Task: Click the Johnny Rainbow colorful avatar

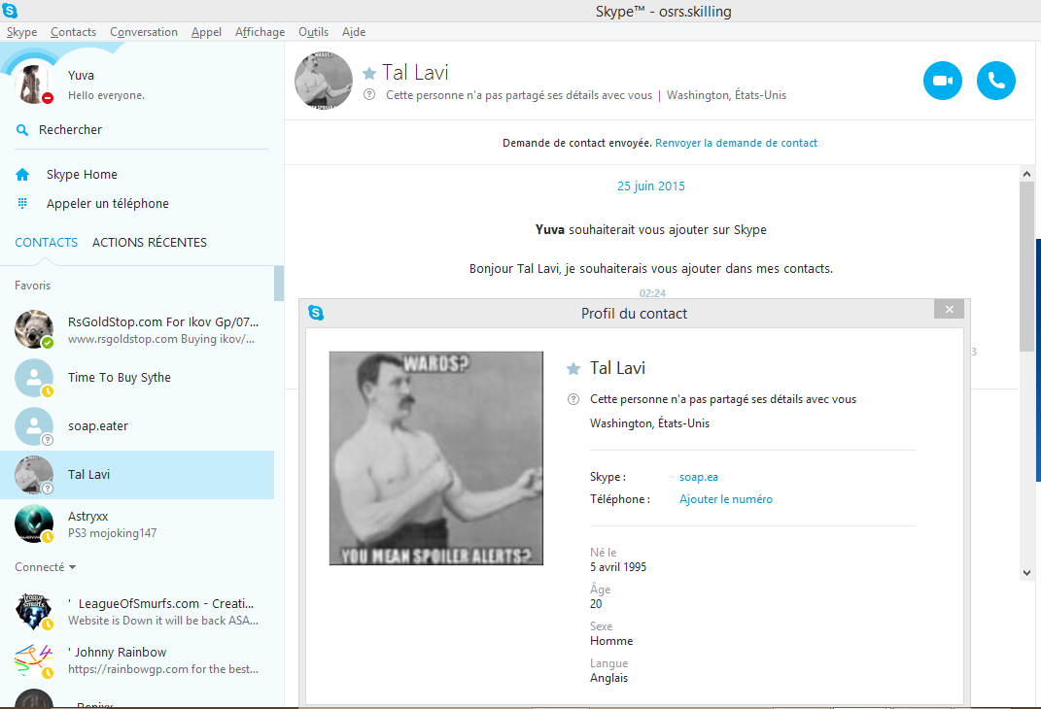Action: coord(34,660)
